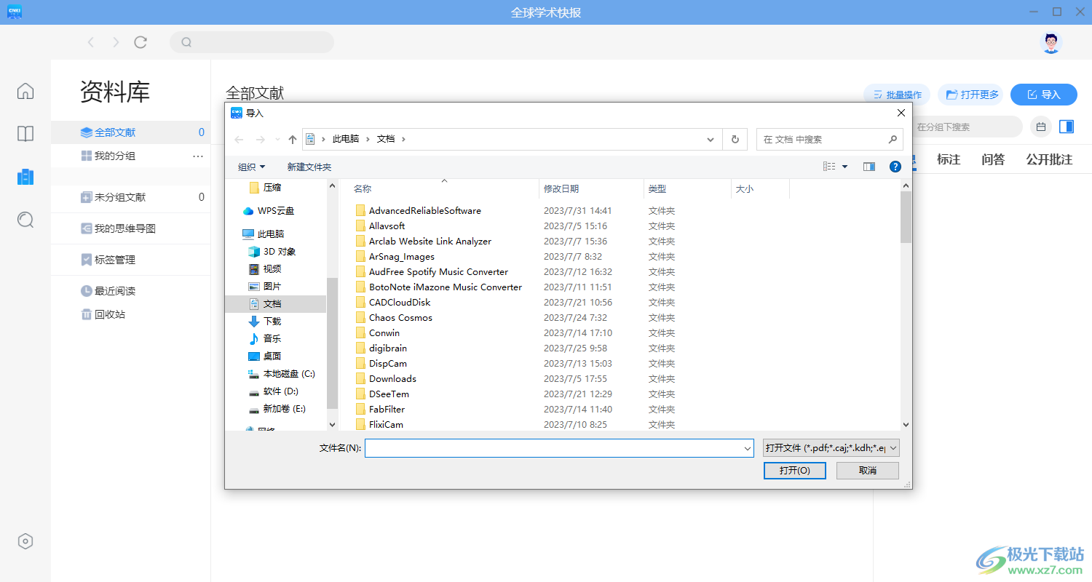This screenshot has height=582, width=1092.
Task: Click the file list vertical scrollbar
Action: (906, 216)
